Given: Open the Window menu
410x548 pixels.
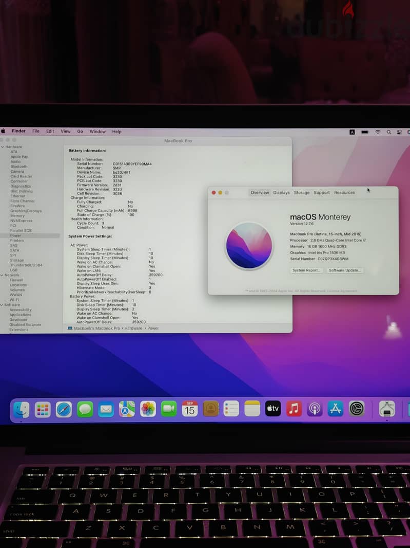Looking at the screenshot, I should coord(97,132).
